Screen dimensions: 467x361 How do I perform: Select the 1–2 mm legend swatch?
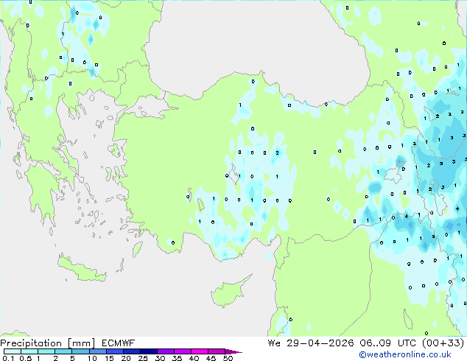click(x=46, y=351)
